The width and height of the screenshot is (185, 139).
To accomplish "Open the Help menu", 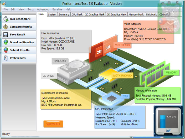I will point(68,9).
